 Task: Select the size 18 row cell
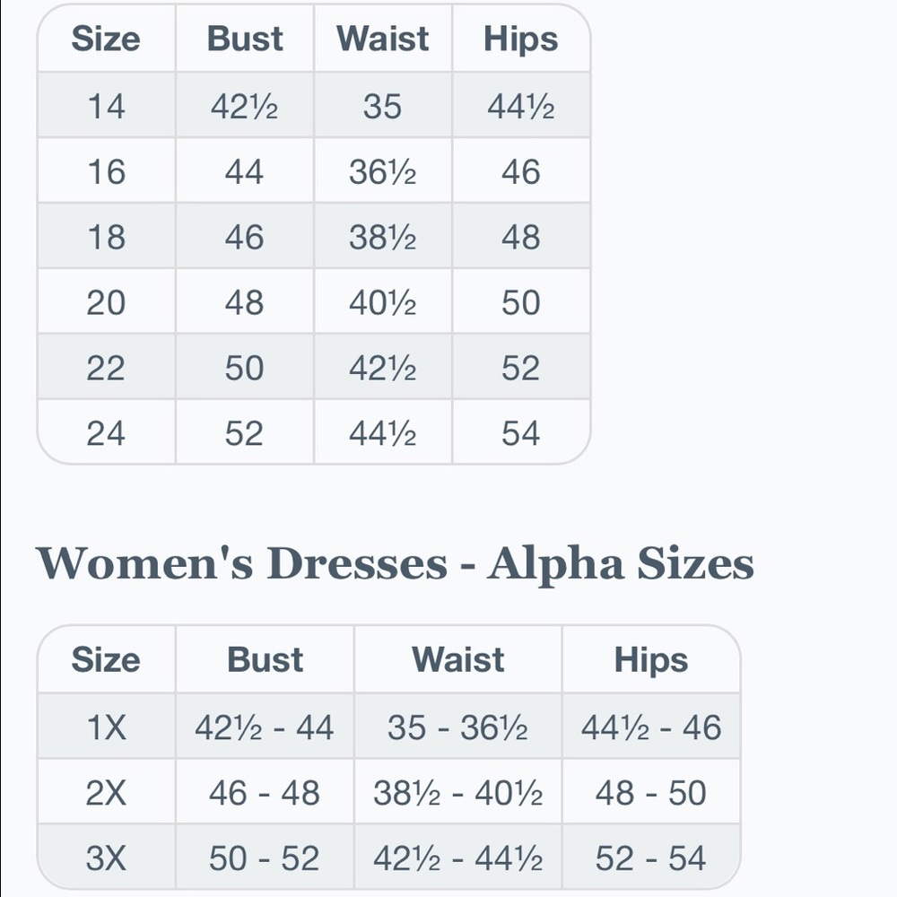[107, 236]
